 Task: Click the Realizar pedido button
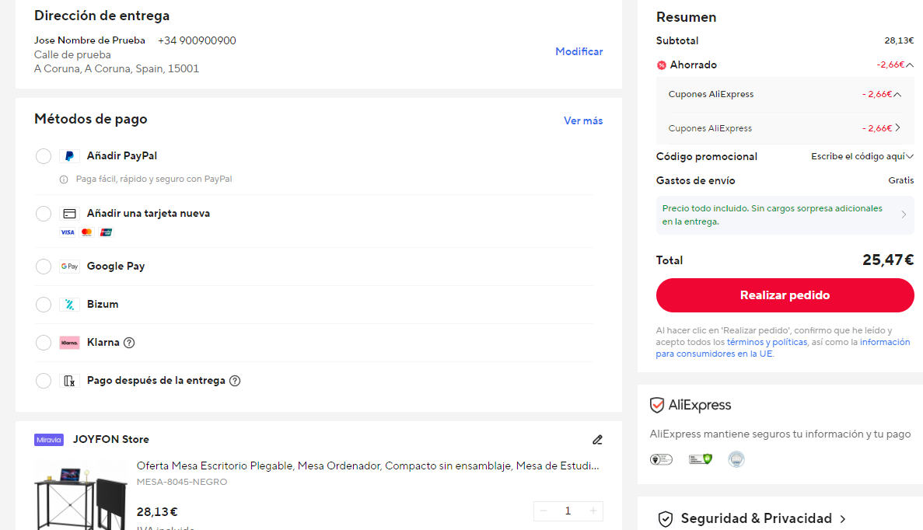[x=785, y=295]
